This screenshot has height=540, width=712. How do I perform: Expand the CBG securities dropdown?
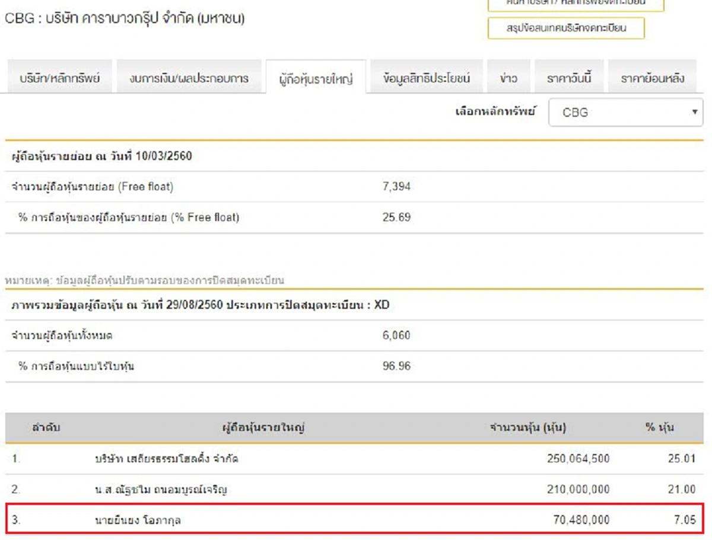(625, 112)
